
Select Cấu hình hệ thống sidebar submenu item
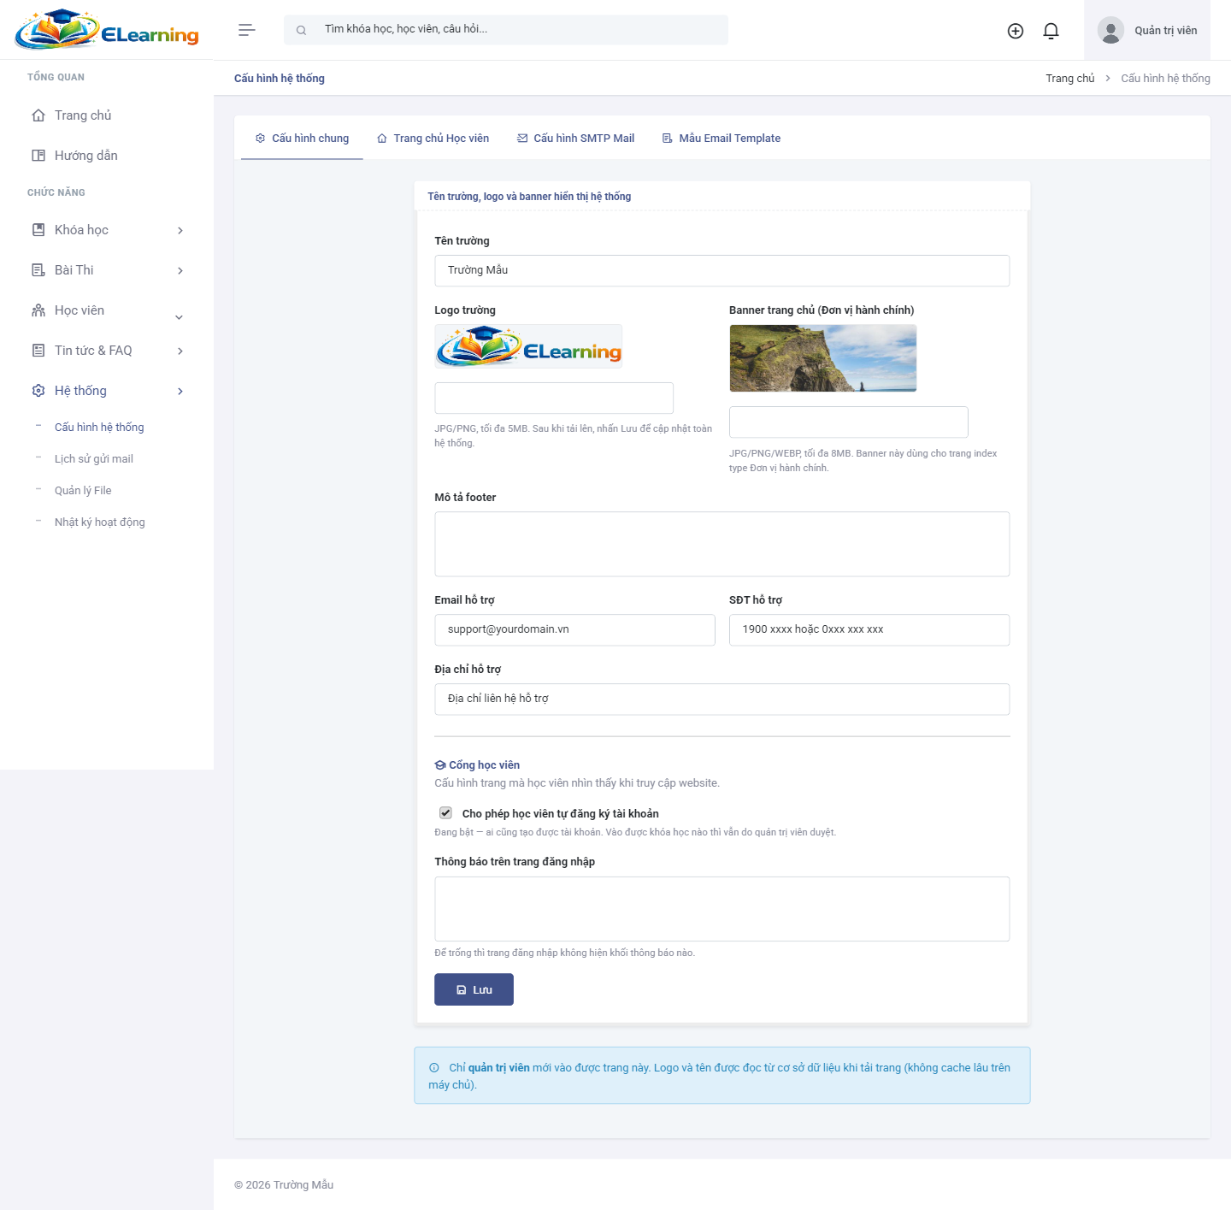tap(99, 428)
